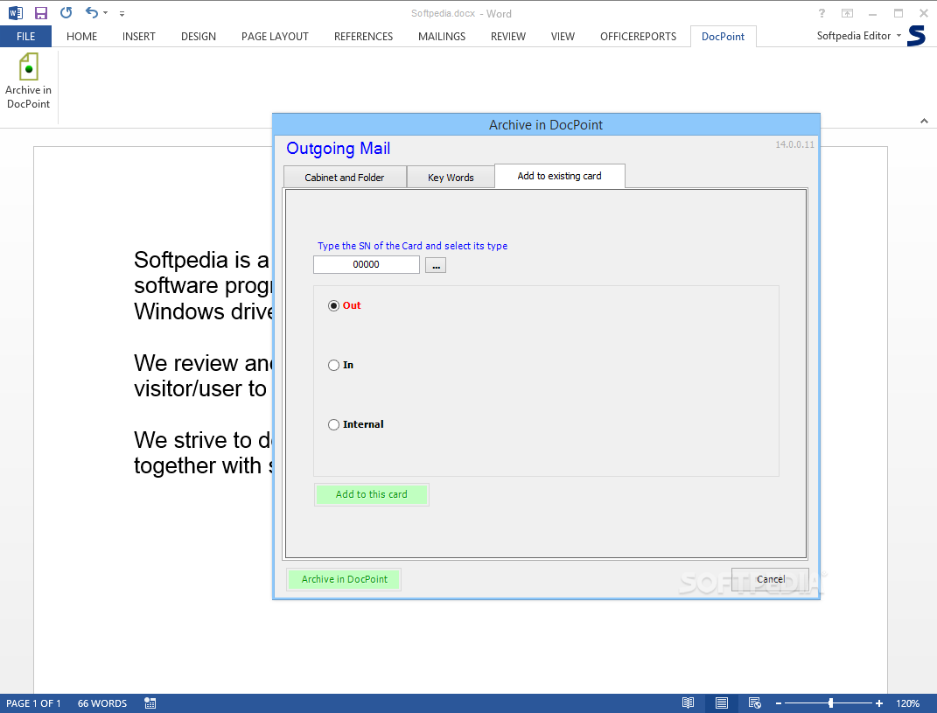937x713 pixels.
Task: Switch to Print Layout view icon
Action: tap(722, 703)
